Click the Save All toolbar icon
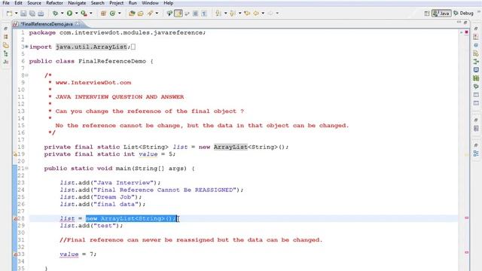 click(32, 14)
